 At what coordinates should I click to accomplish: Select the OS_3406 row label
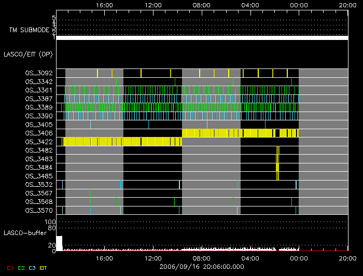pyautogui.click(x=38, y=133)
